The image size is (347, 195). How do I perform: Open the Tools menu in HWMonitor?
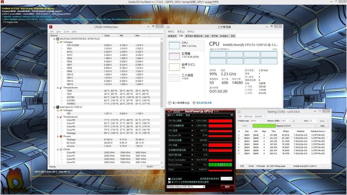[x=66, y=31]
